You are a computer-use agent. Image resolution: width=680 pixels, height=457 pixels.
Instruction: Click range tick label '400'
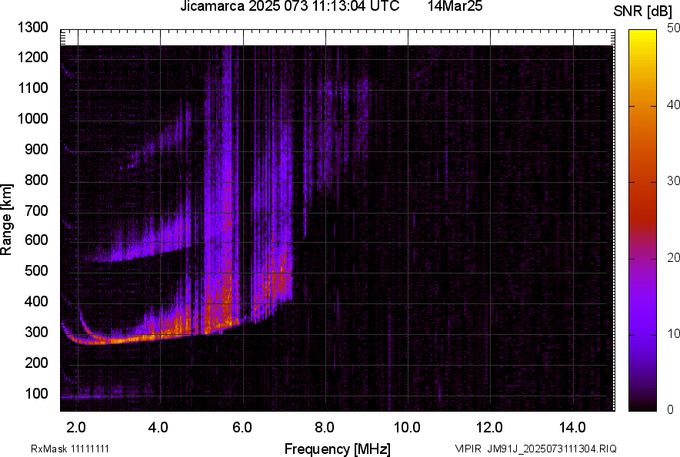click(36, 301)
